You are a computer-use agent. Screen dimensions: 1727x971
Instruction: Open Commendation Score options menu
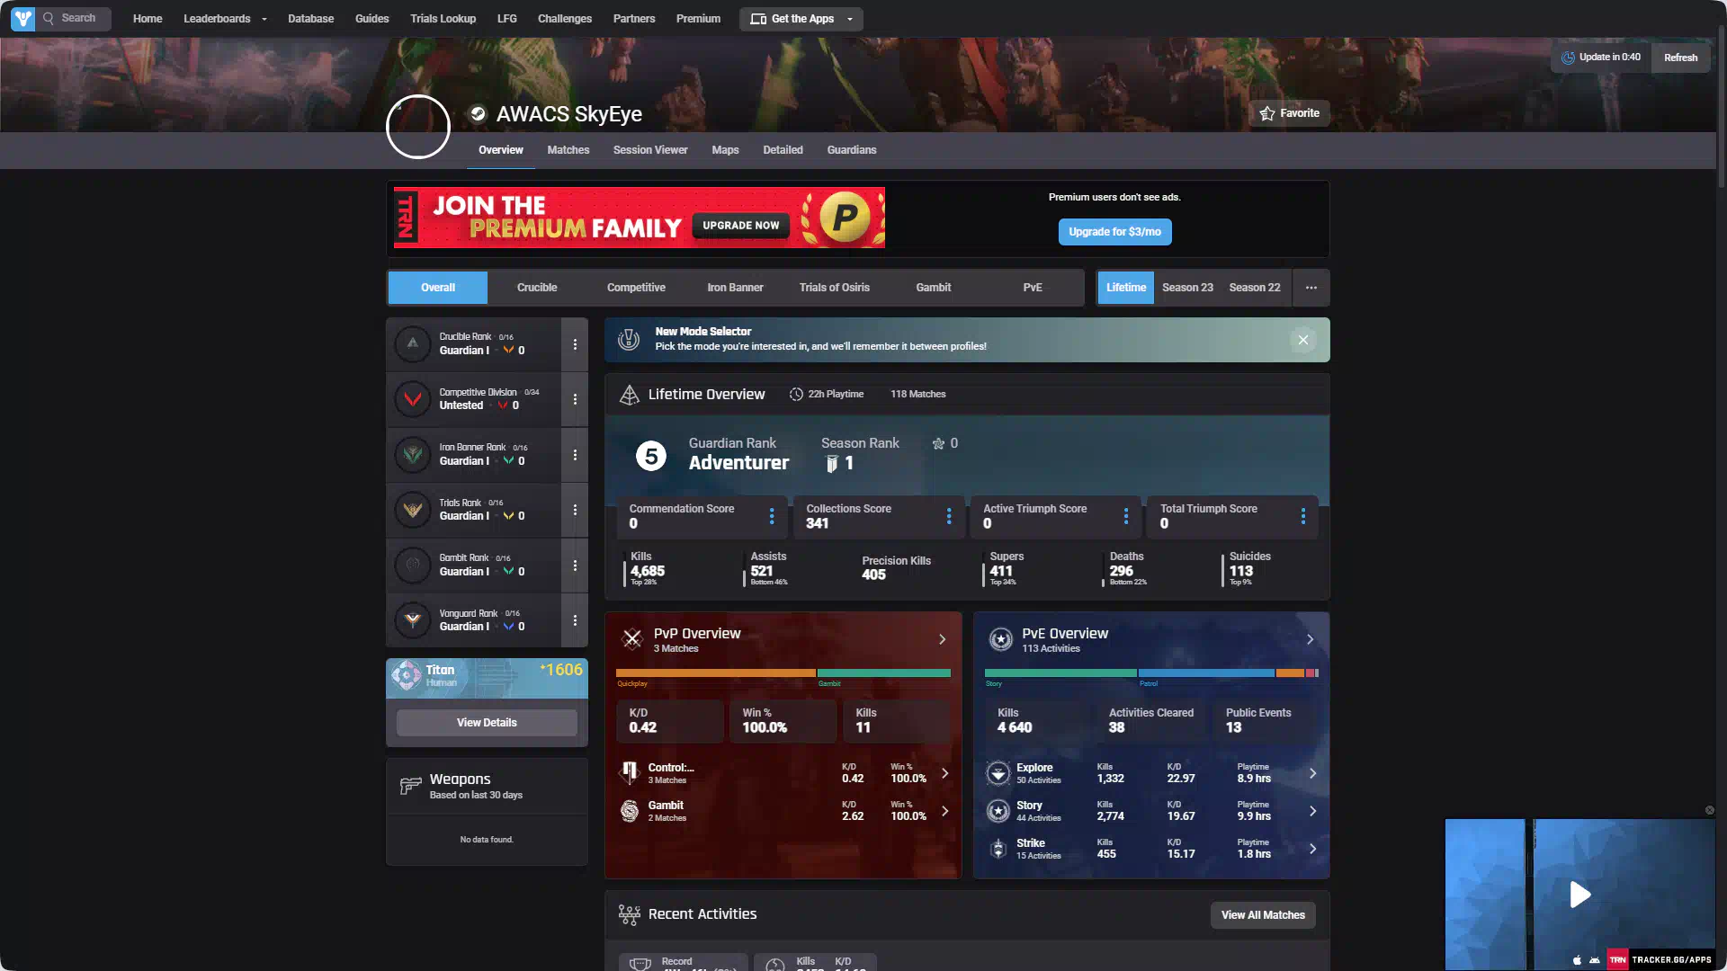772,516
